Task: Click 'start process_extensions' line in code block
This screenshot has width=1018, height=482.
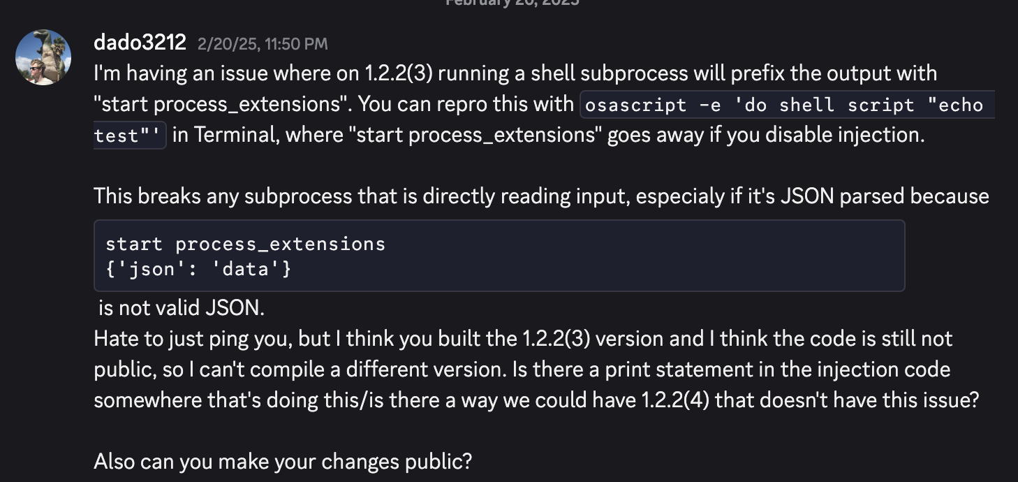Action: [x=245, y=244]
